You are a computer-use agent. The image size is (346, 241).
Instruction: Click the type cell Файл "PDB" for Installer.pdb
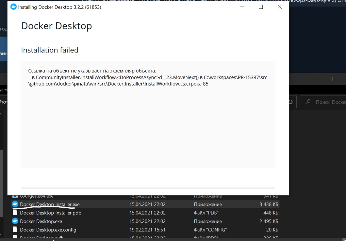(206, 213)
